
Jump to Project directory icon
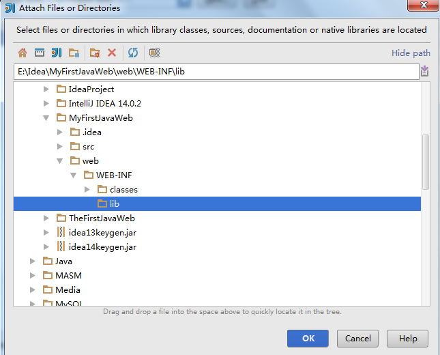coord(57,53)
